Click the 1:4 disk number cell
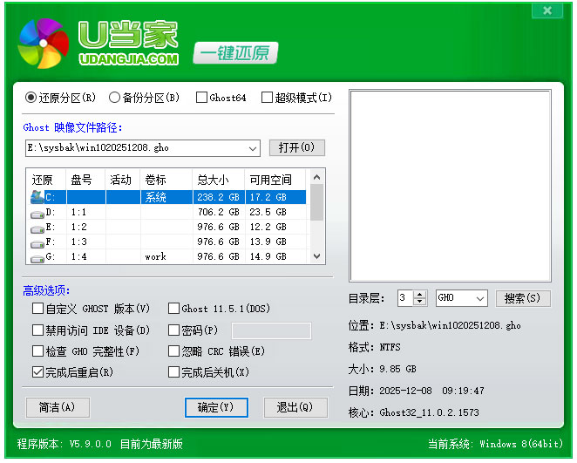The height and width of the screenshot is (463, 577). [85, 256]
